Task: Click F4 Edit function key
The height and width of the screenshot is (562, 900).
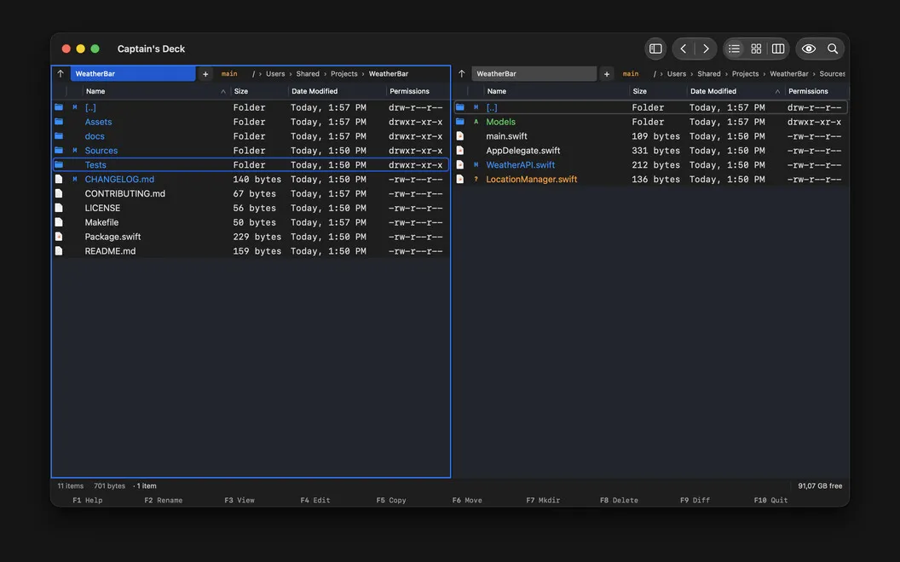Action: [x=315, y=500]
